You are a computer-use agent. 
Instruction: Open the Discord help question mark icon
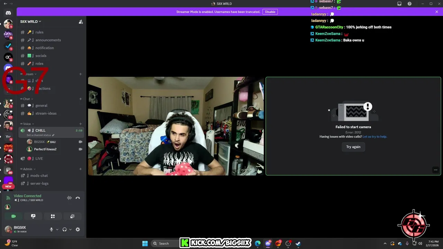[x=410, y=4]
